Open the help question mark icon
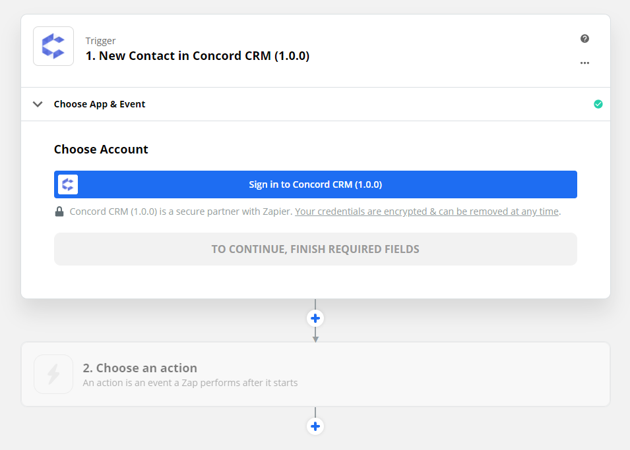630x450 pixels. (584, 38)
